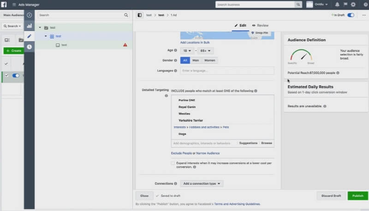Viewport: 369px width, 211px height.
Task: Open minimum age 18 dropdown
Action: (x=187, y=51)
